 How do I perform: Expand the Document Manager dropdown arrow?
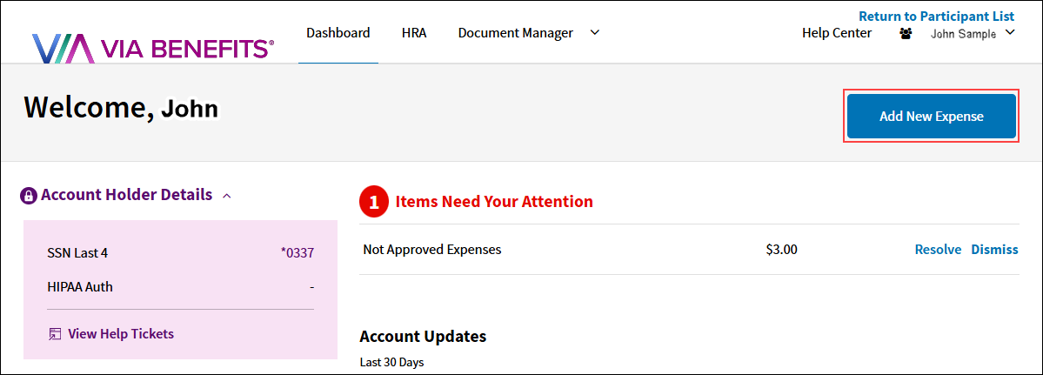coord(595,32)
